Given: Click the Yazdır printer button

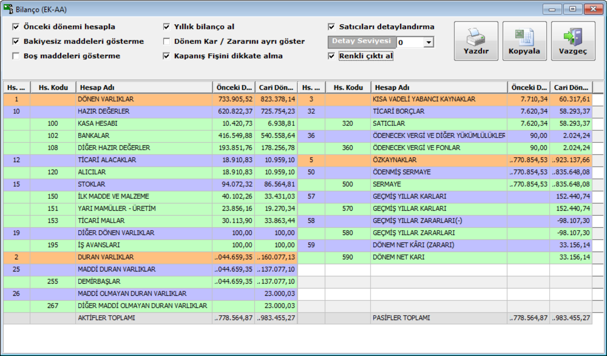Looking at the screenshot, I should 476,41.
